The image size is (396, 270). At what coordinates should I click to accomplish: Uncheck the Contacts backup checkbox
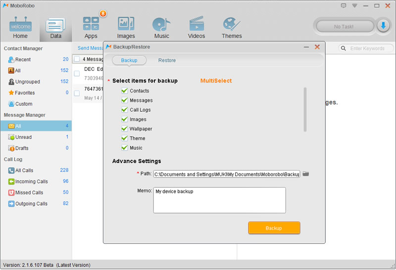[125, 90]
